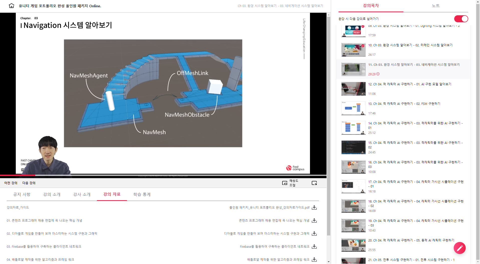The image size is (480, 264).
Task: Click the Fast campus logo on slide
Action: click(295, 168)
